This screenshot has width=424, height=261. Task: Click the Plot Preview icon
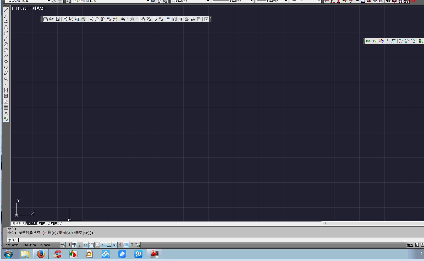71,19
